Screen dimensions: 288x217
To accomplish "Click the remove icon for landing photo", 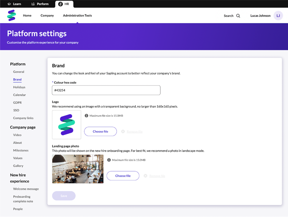I will click(145, 176).
